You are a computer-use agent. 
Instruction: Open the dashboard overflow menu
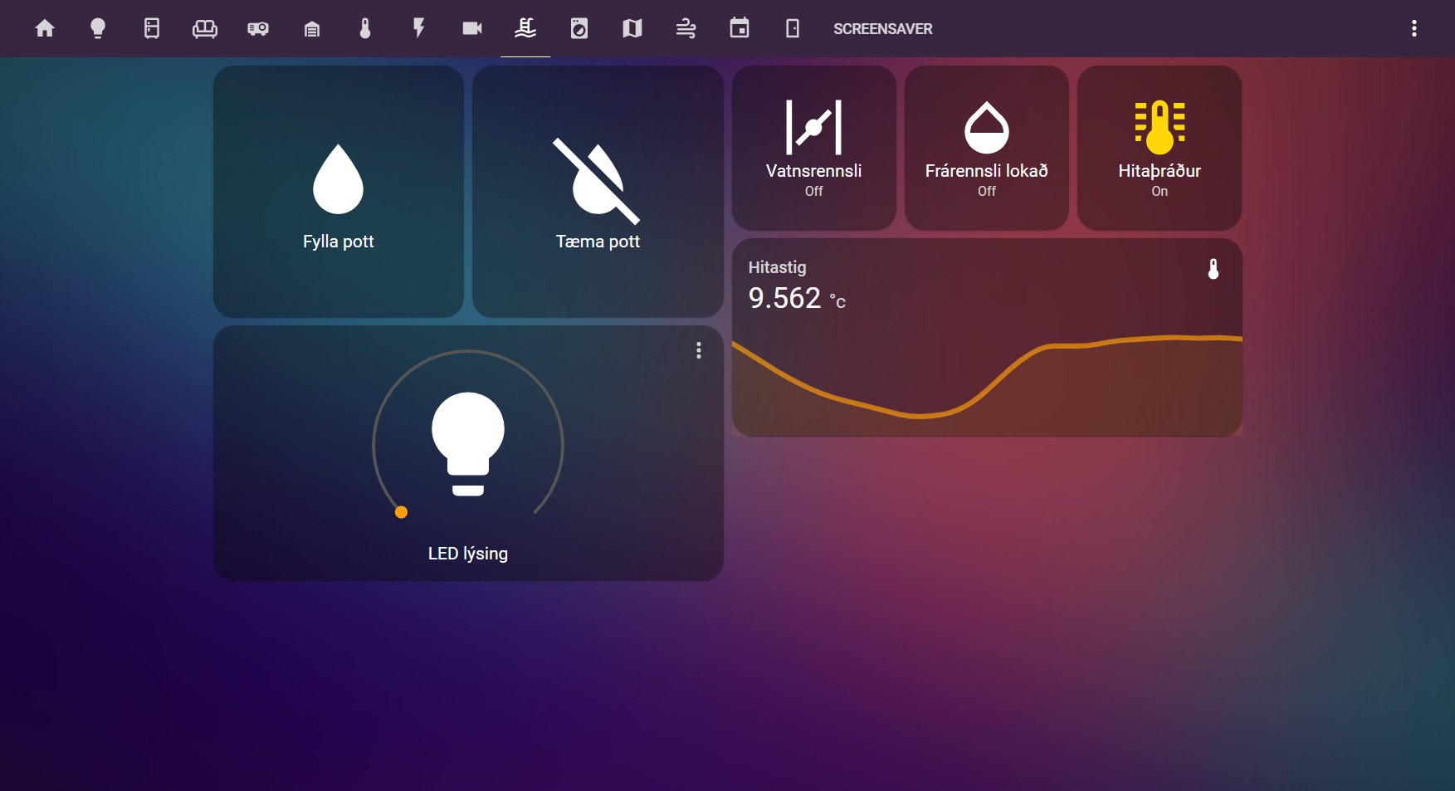pos(1414,29)
